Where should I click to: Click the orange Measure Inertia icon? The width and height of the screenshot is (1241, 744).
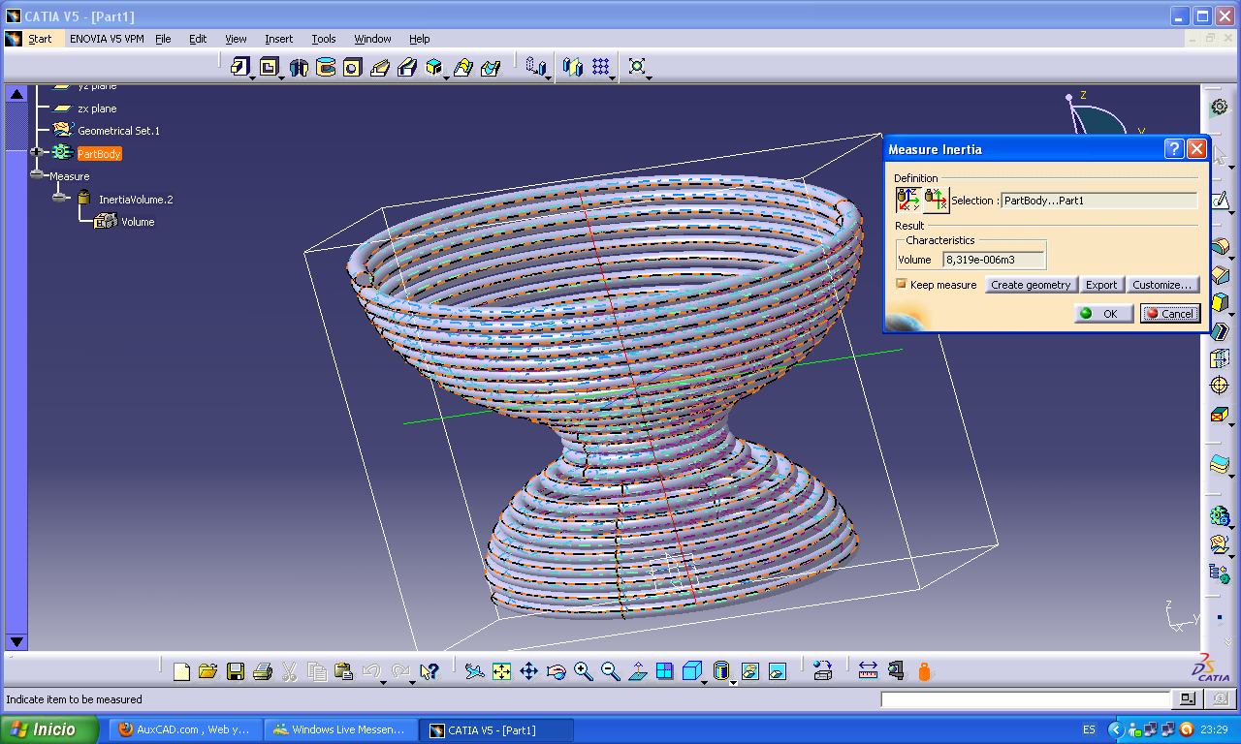924,670
